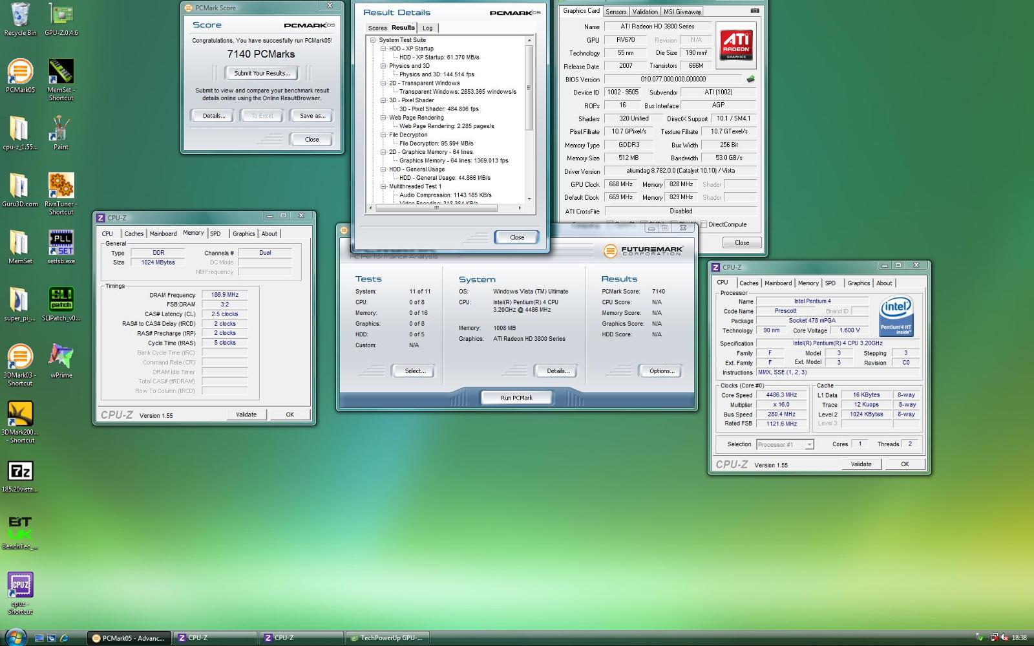Open the Guru3D.com desktop folder
The image size is (1034, 646).
click(x=20, y=189)
